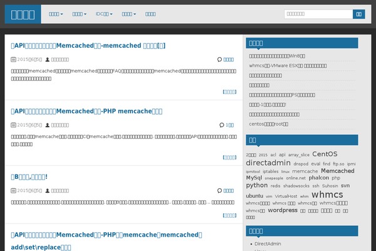Select the iptables tag
This screenshot has height=251, width=376.
271,171
